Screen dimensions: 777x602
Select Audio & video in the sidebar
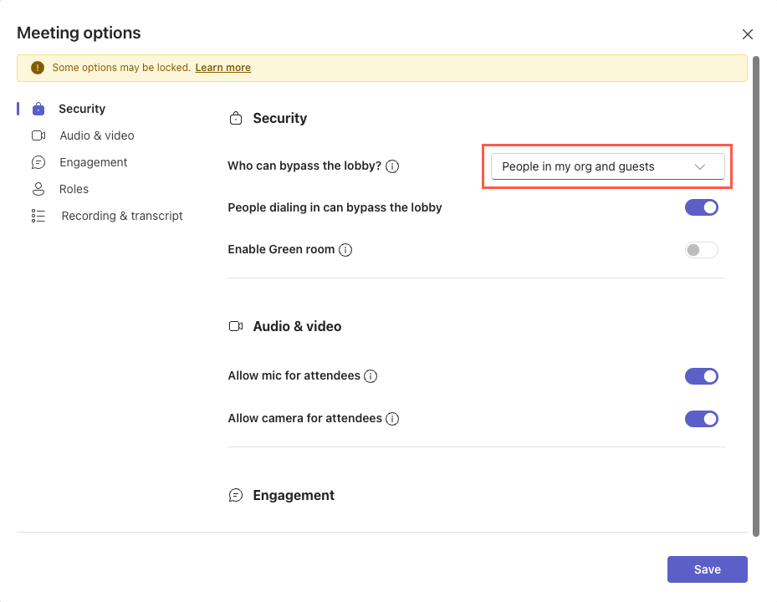(x=97, y=135)
